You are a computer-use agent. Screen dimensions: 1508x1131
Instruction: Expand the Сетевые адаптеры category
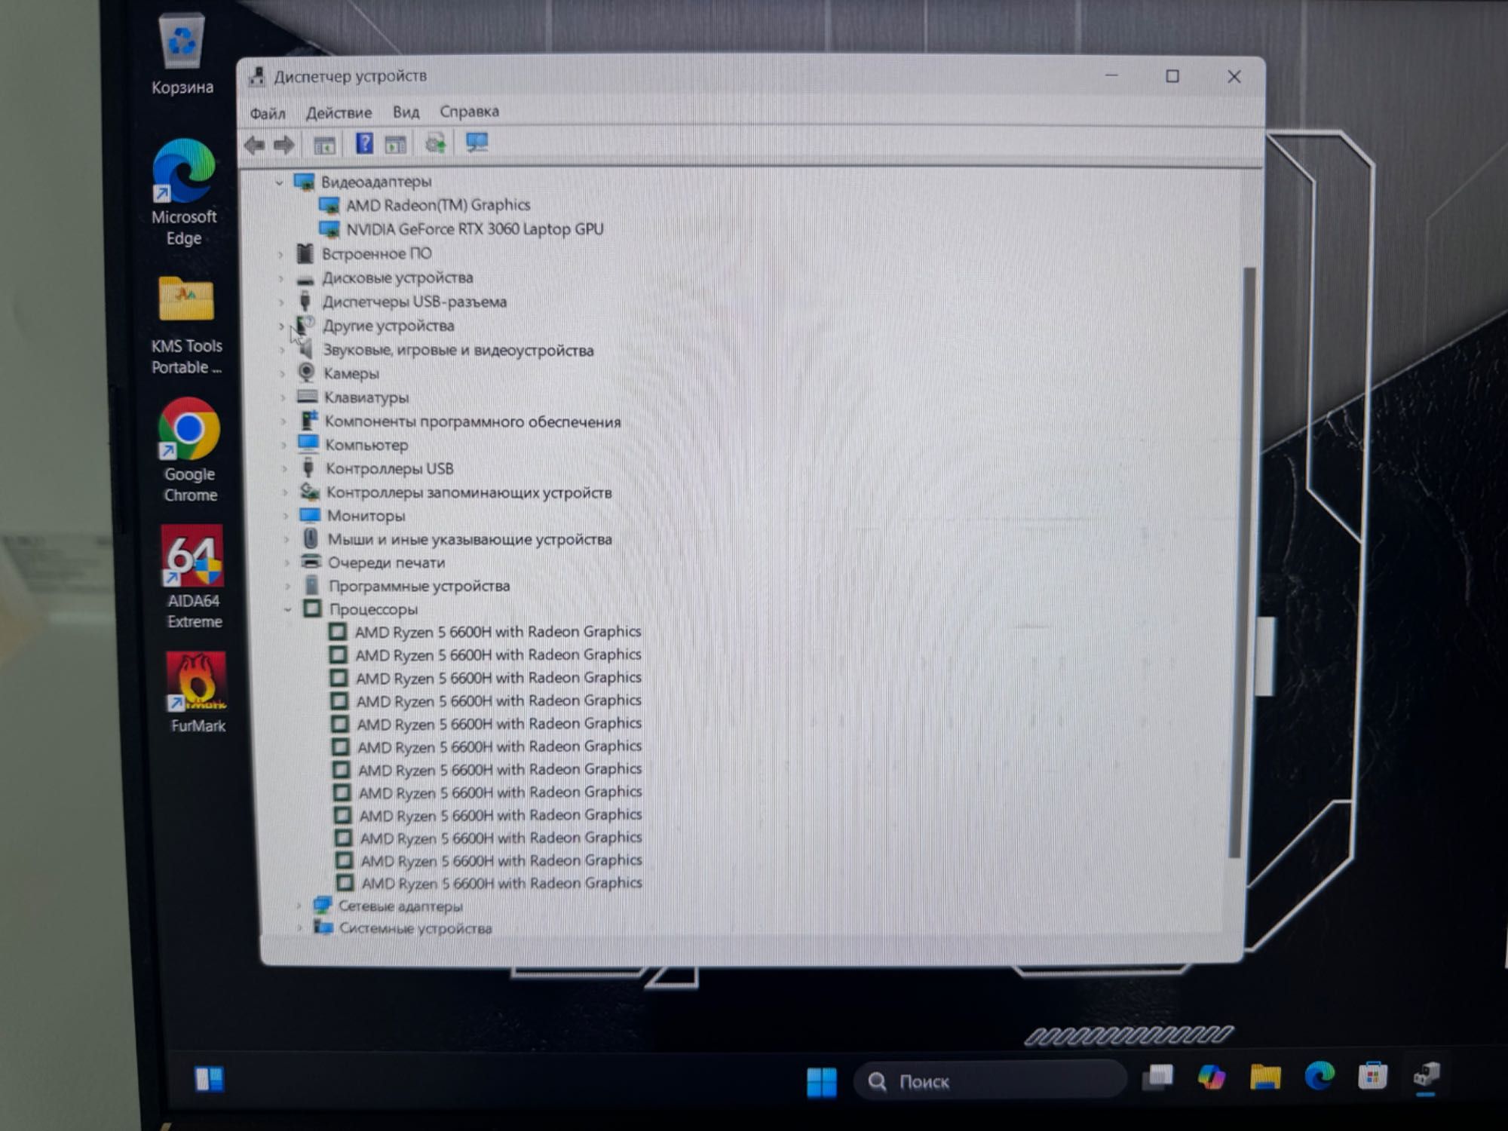(x=299, y=906)
